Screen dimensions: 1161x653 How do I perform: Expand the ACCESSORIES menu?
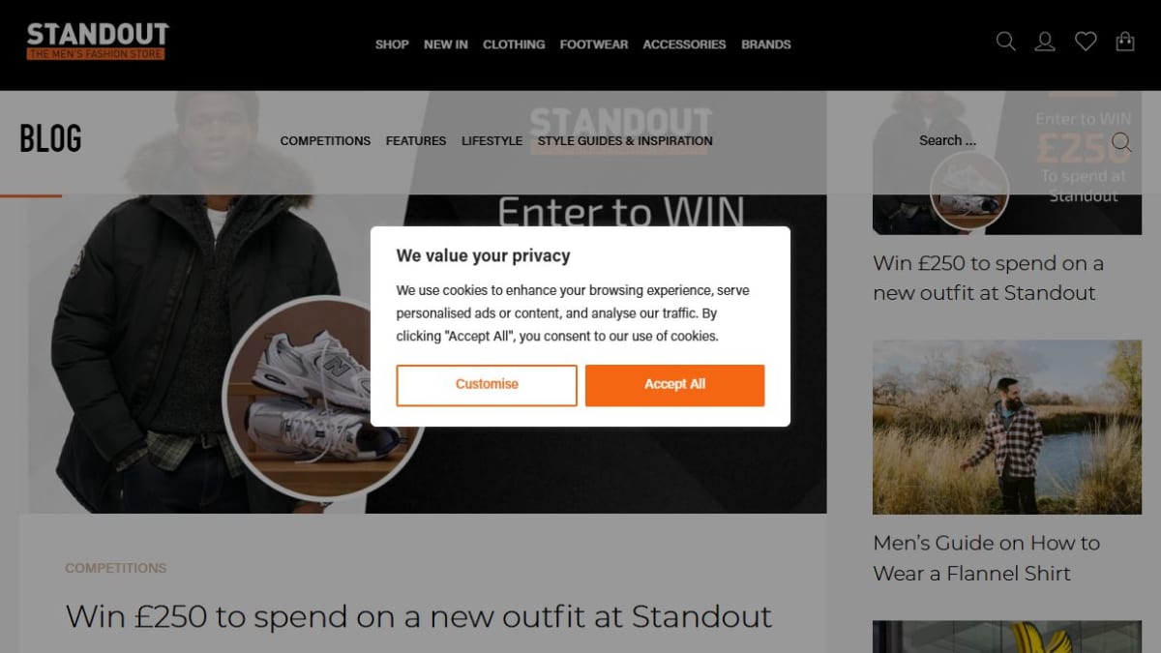click(684, 45)
